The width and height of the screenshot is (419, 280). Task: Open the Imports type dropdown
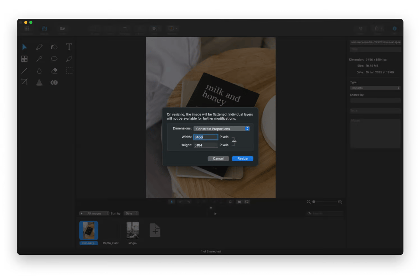point(375,88)
